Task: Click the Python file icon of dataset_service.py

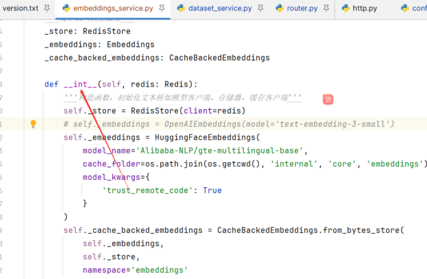Action: click(181, 9)
